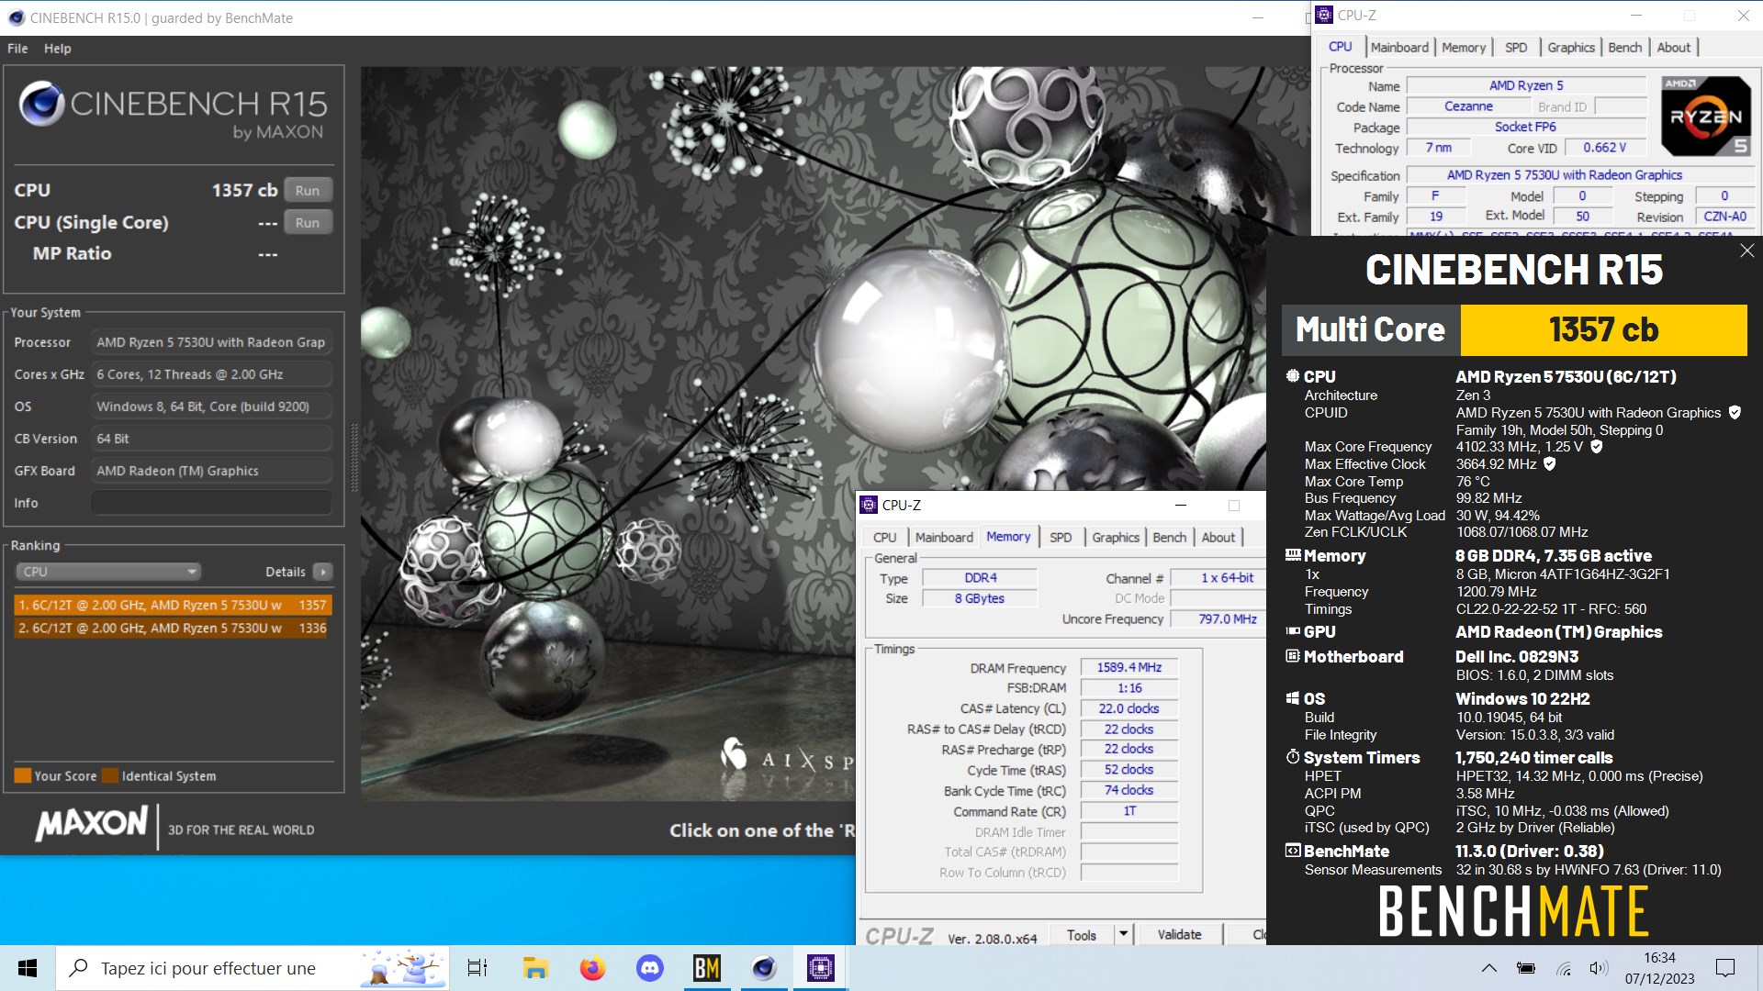Open ranking Details arrow button
The image size is (1763, 991).
(322, 572)
